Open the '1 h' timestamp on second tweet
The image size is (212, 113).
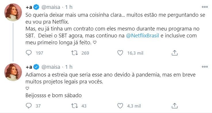coord(69,67)
